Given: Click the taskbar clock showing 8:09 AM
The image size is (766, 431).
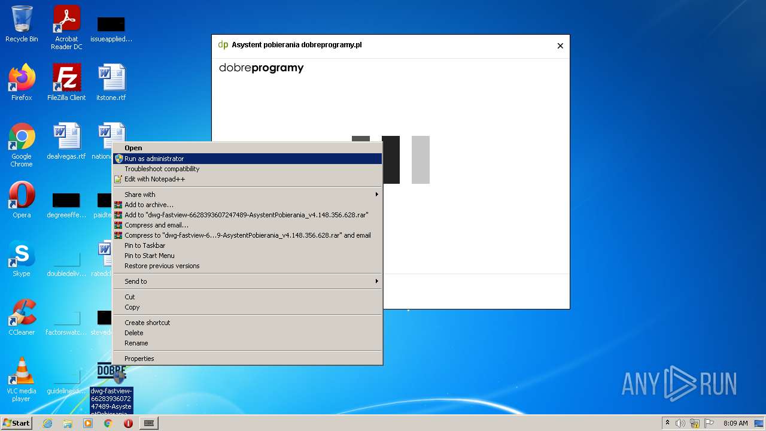Looking at the screenshot, I should click(735, 423).
